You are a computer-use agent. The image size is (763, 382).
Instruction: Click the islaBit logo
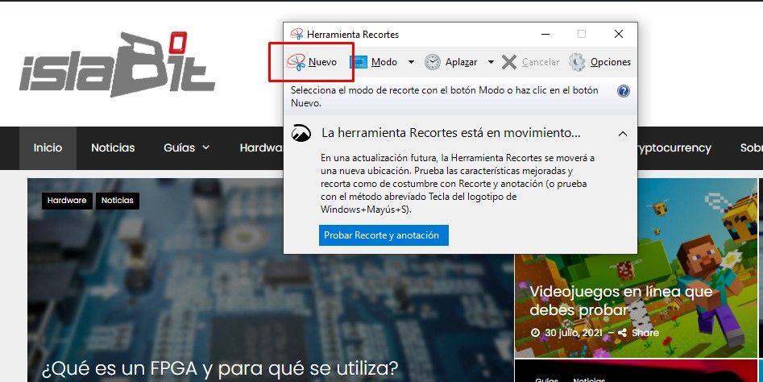pos(117,64)
